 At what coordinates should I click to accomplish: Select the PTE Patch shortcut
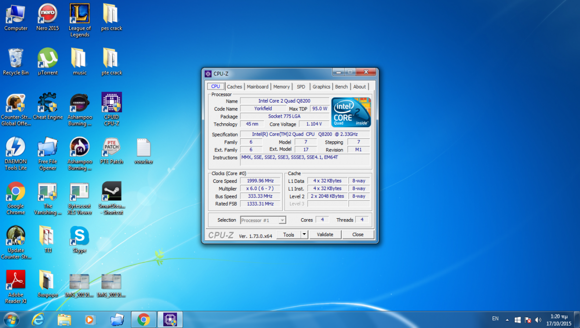(x=112, y=151)
